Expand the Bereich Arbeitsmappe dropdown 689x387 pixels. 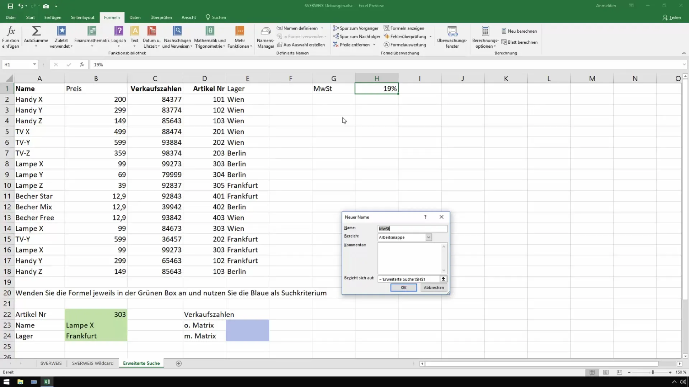pyautogui.click(x=428, y=237)
